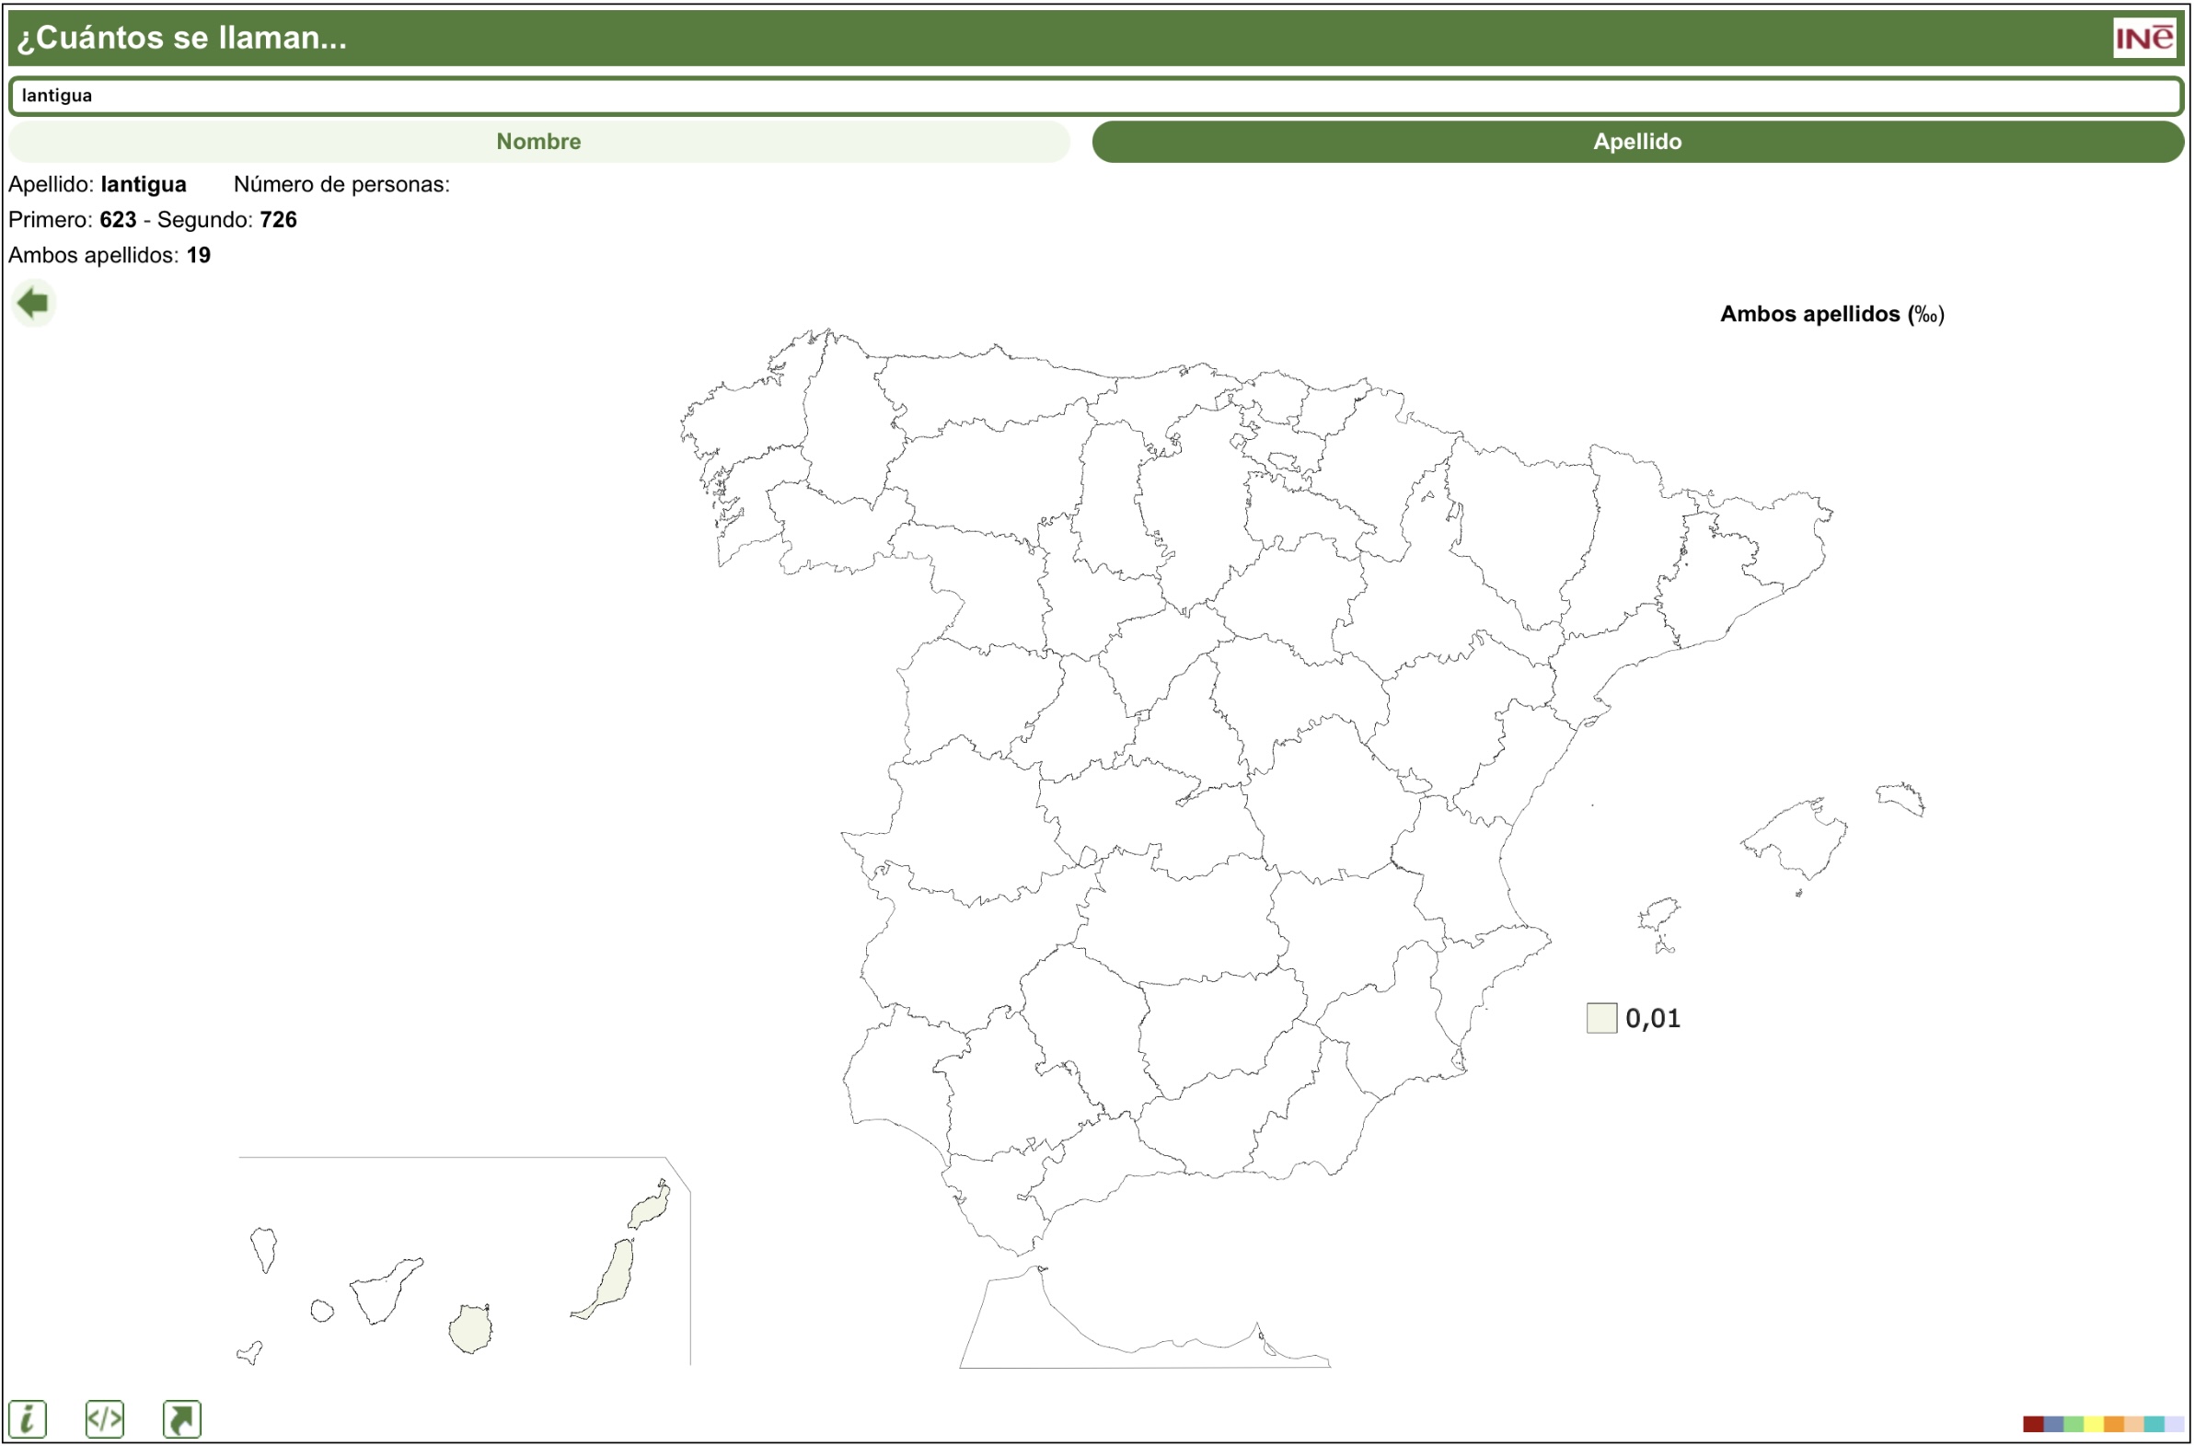The height and width of the screenshot is (1446, 2195).
Task: Click Gran Canaria island on the map
Action: click(x=470, y=1330)
